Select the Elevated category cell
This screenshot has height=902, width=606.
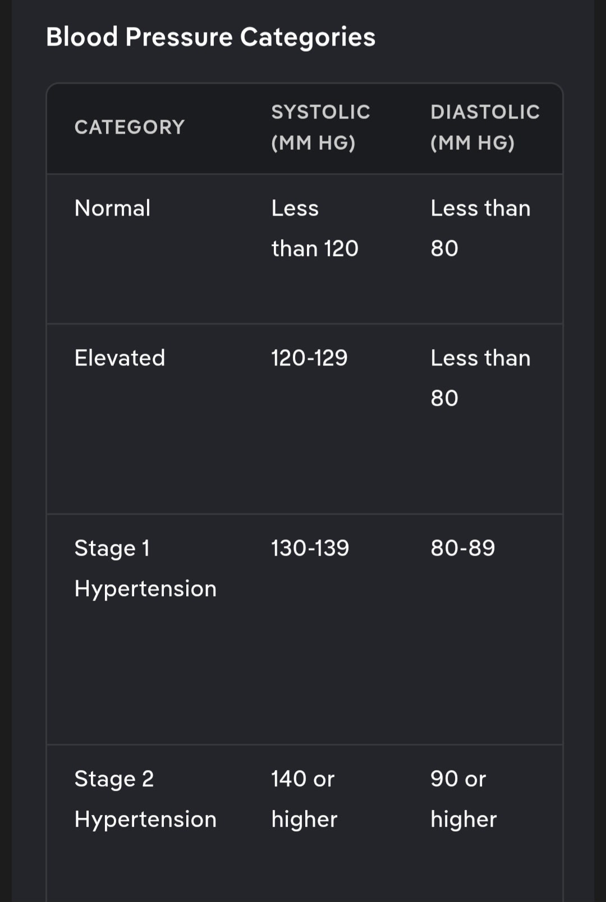120,358
